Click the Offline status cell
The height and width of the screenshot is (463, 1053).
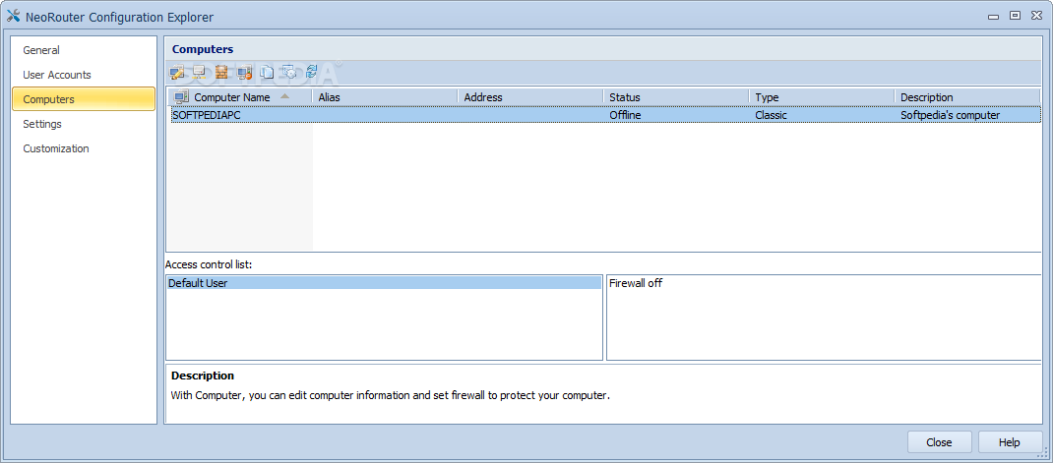tap(625, 115)
